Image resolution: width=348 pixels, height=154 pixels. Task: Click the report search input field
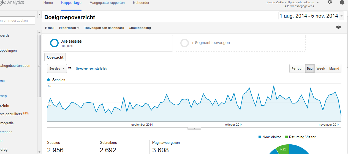(17, 20)
